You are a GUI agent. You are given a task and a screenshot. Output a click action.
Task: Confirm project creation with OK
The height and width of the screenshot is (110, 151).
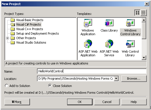[x=80, y=102]
